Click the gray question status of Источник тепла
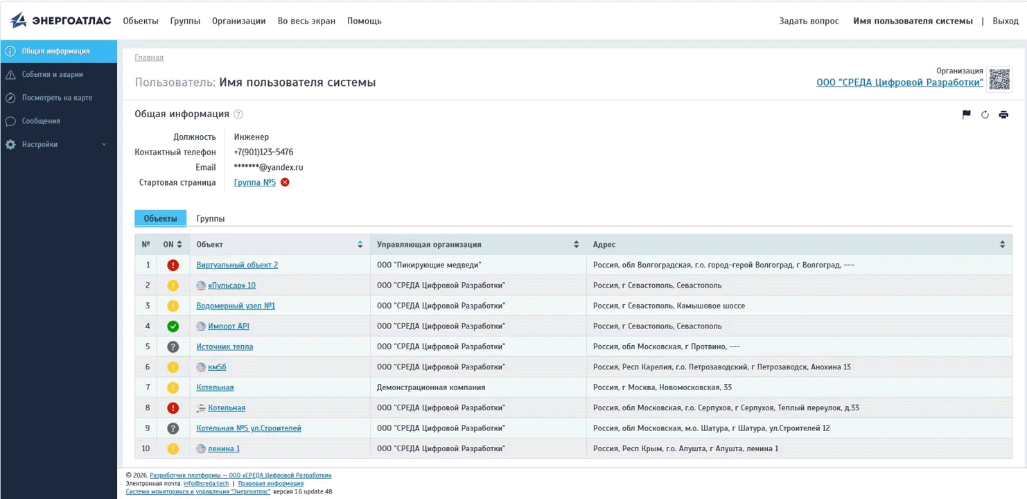1027x499 pixels. (x=173, y=347)
